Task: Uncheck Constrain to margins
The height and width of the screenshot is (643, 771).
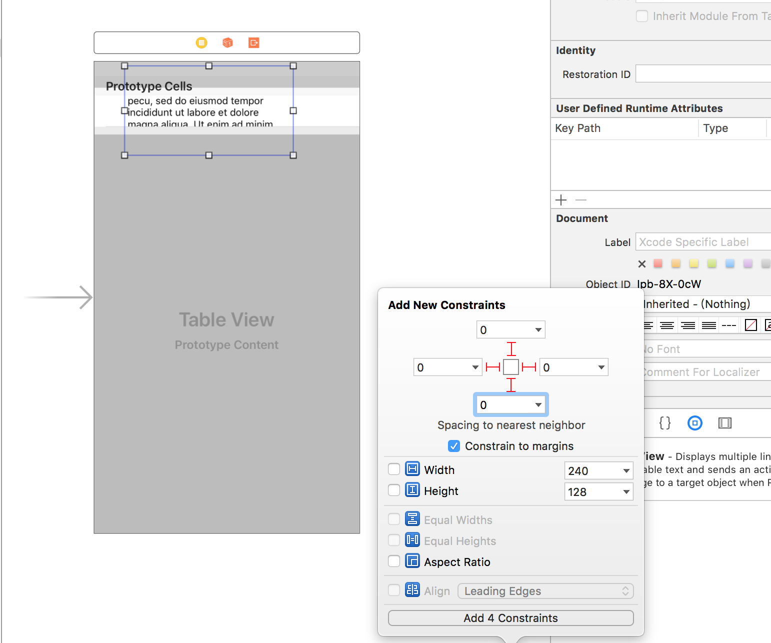Action: pos(453,446)
